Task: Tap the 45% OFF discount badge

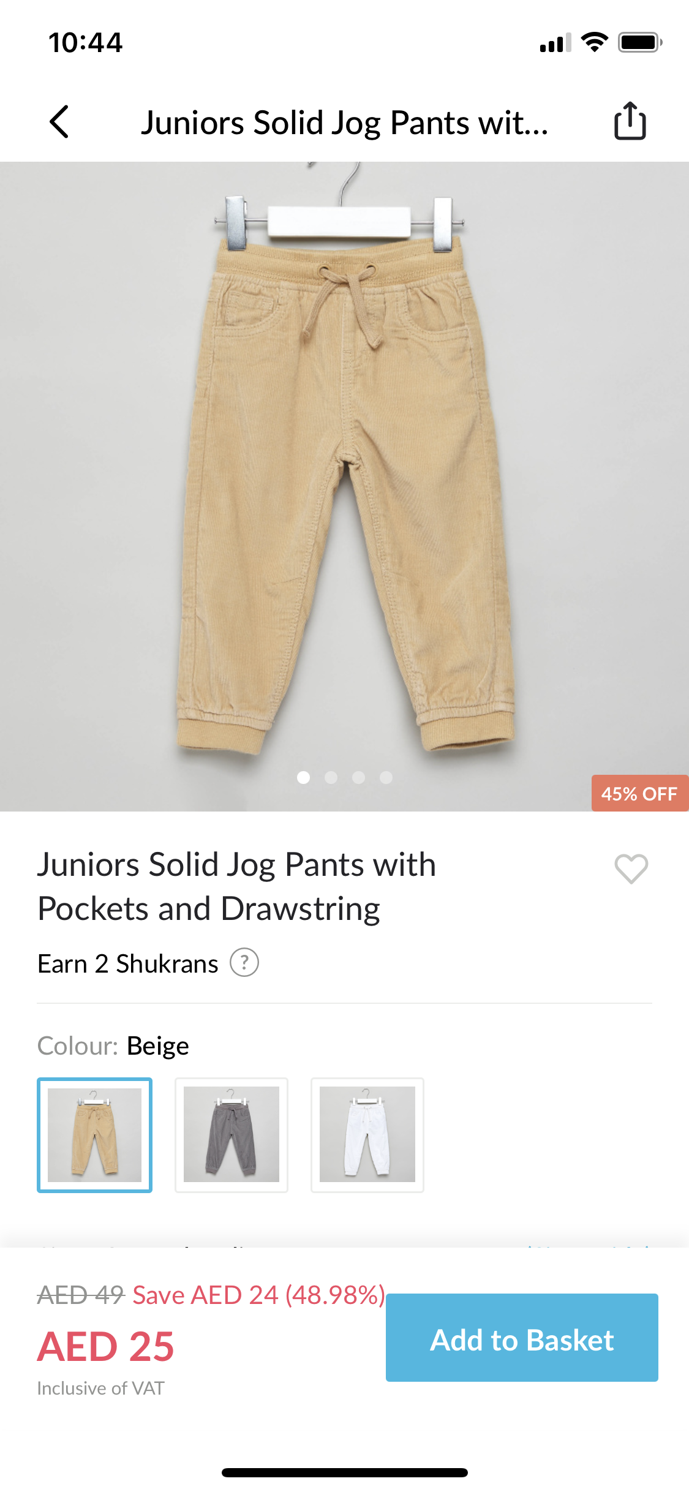Action: pos(639,794)
